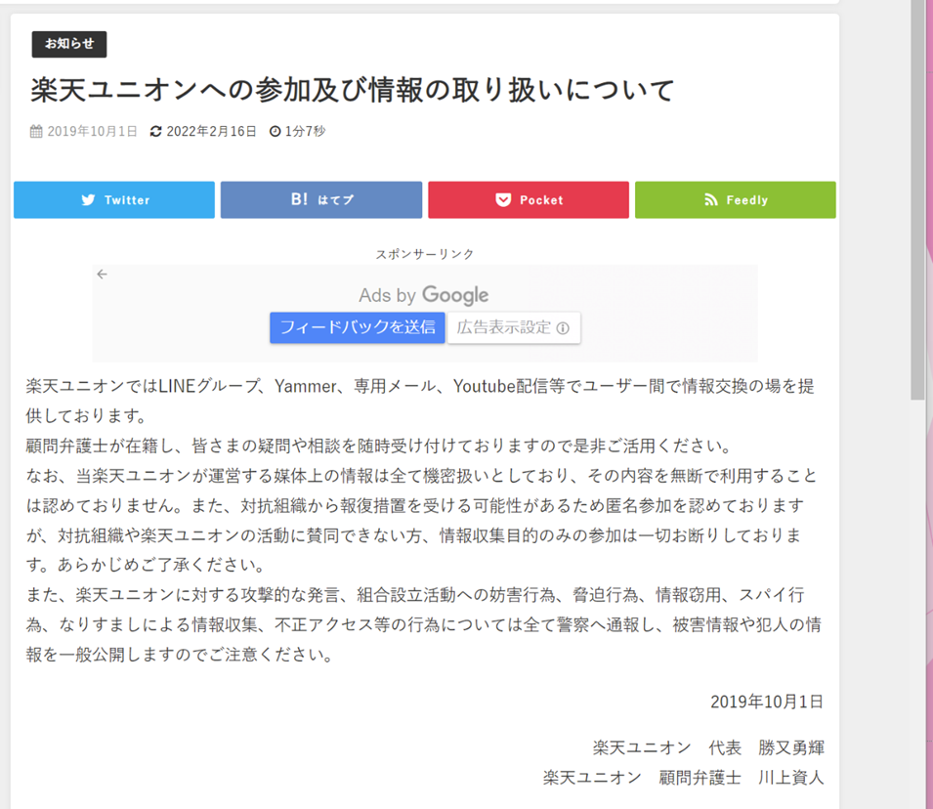Click フィードバックを送信 button

357,327
